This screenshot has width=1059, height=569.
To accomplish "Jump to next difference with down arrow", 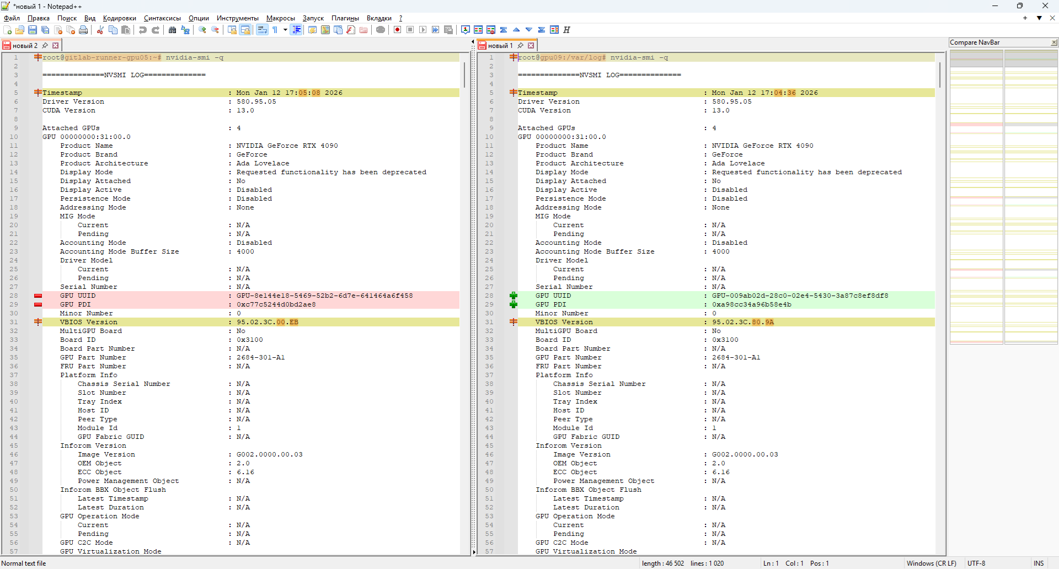I will pyautogui.click(x=529, y=30).
